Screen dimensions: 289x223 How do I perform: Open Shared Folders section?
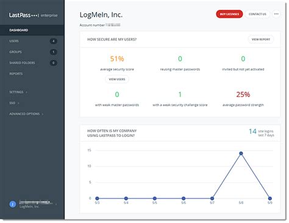22,63
